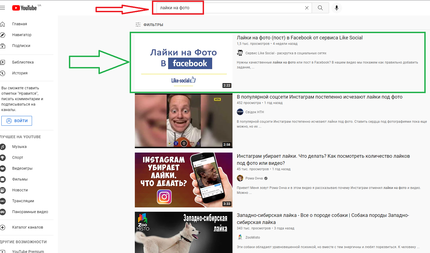Click the magnifier search button
This screenshot has width=430, height=253.
[x=320, y=8]
